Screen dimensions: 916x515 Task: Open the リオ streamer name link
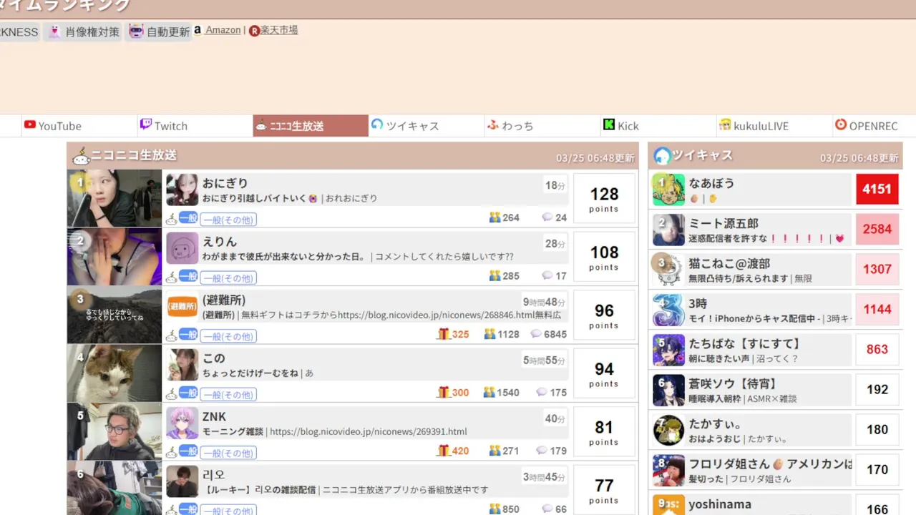click(214, 475)
